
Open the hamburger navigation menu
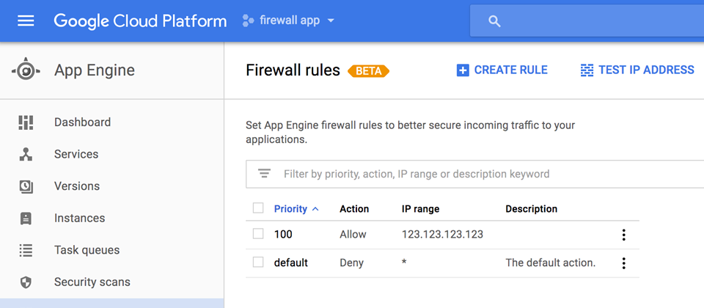[x=26, y=21]
